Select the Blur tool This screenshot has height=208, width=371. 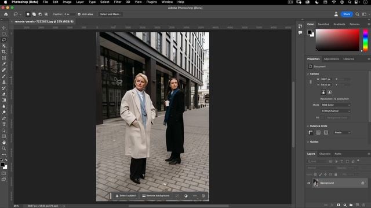(x=4, y=106)
